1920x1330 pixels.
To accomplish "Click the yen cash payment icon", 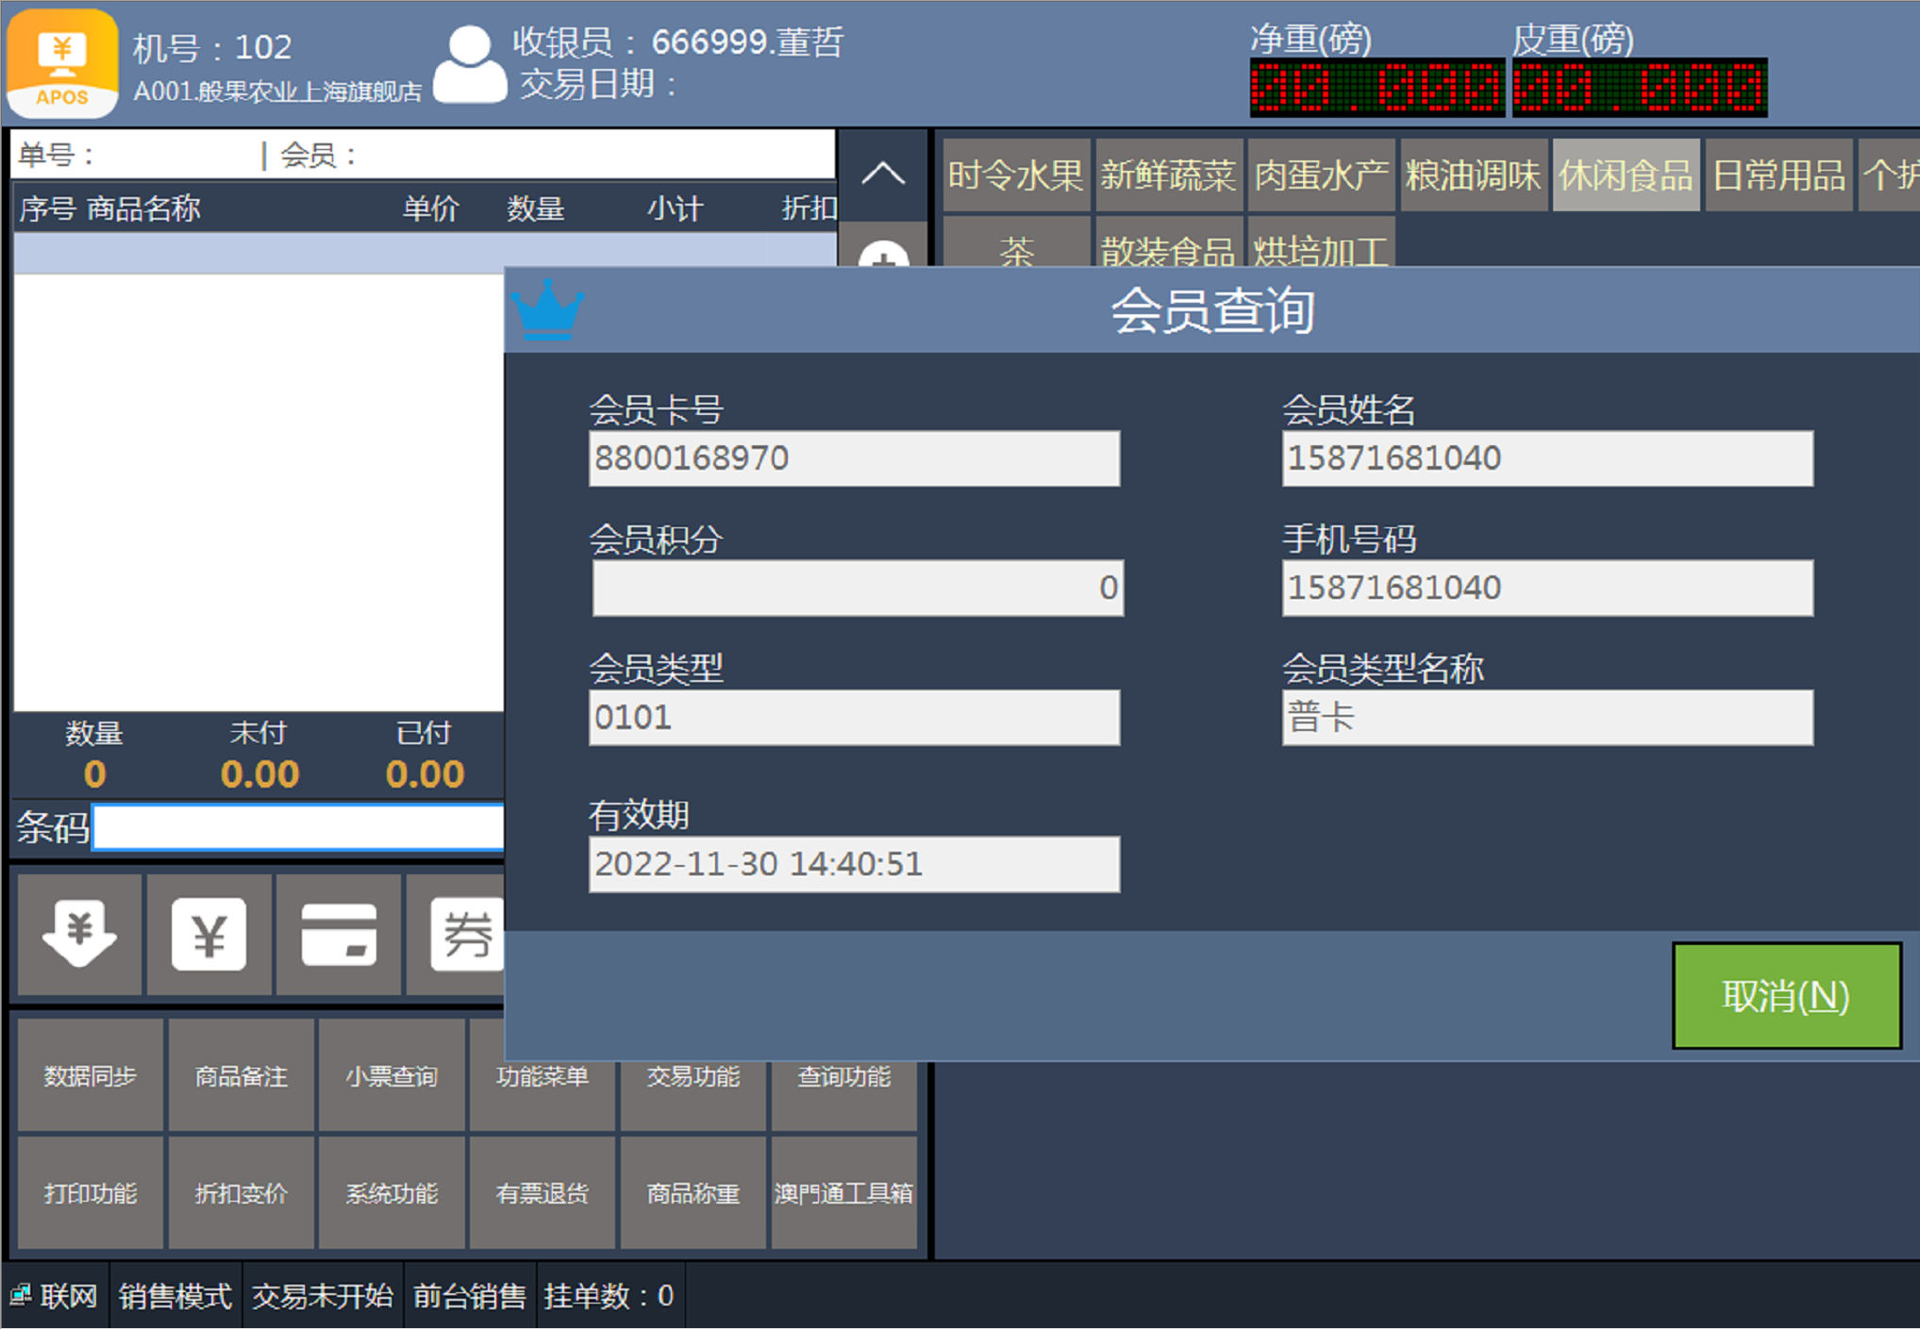I will coord(209,934).
